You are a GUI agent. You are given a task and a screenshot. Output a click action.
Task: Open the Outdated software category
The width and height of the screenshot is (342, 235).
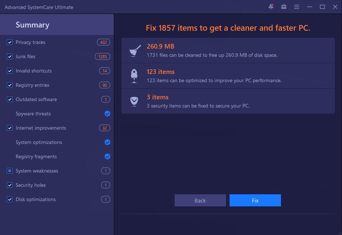pyautogui.click(x=36, y=99)
